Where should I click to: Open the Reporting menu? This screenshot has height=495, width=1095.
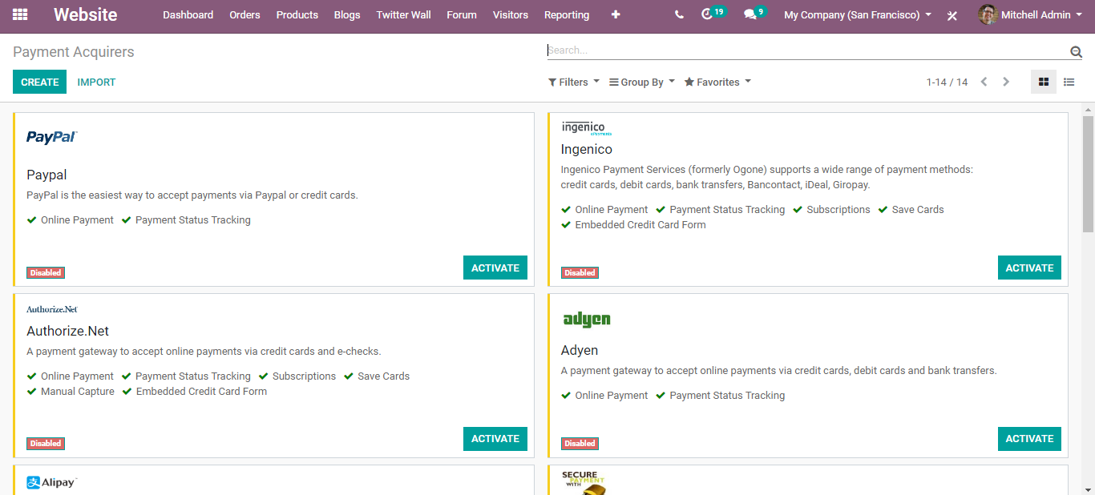(567, 14)
